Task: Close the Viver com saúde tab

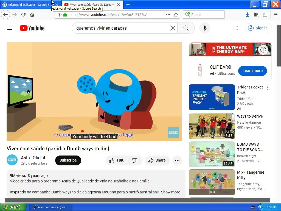Action: [x=119, y=5]
